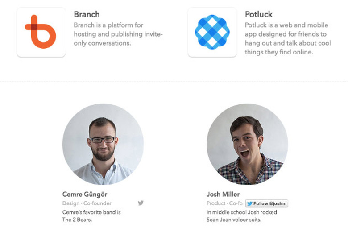Click the "Sean Jean velour suits." text
Viewport: 348px width, 232px height.
tap(235, 220)
